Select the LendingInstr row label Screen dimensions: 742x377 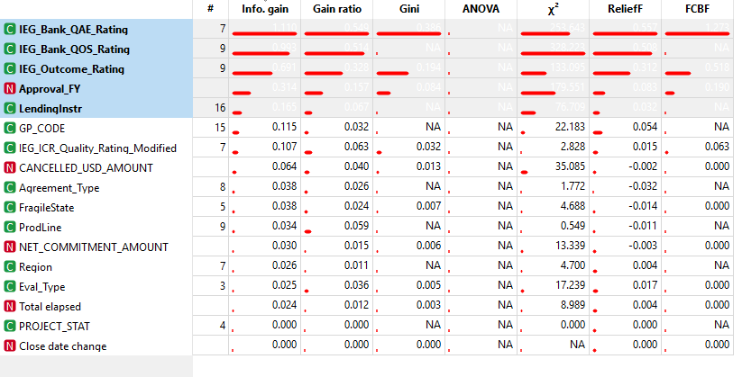[50, 109]
